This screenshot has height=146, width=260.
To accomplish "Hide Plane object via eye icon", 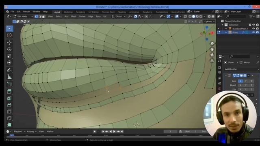I will [x=253, y=32].
